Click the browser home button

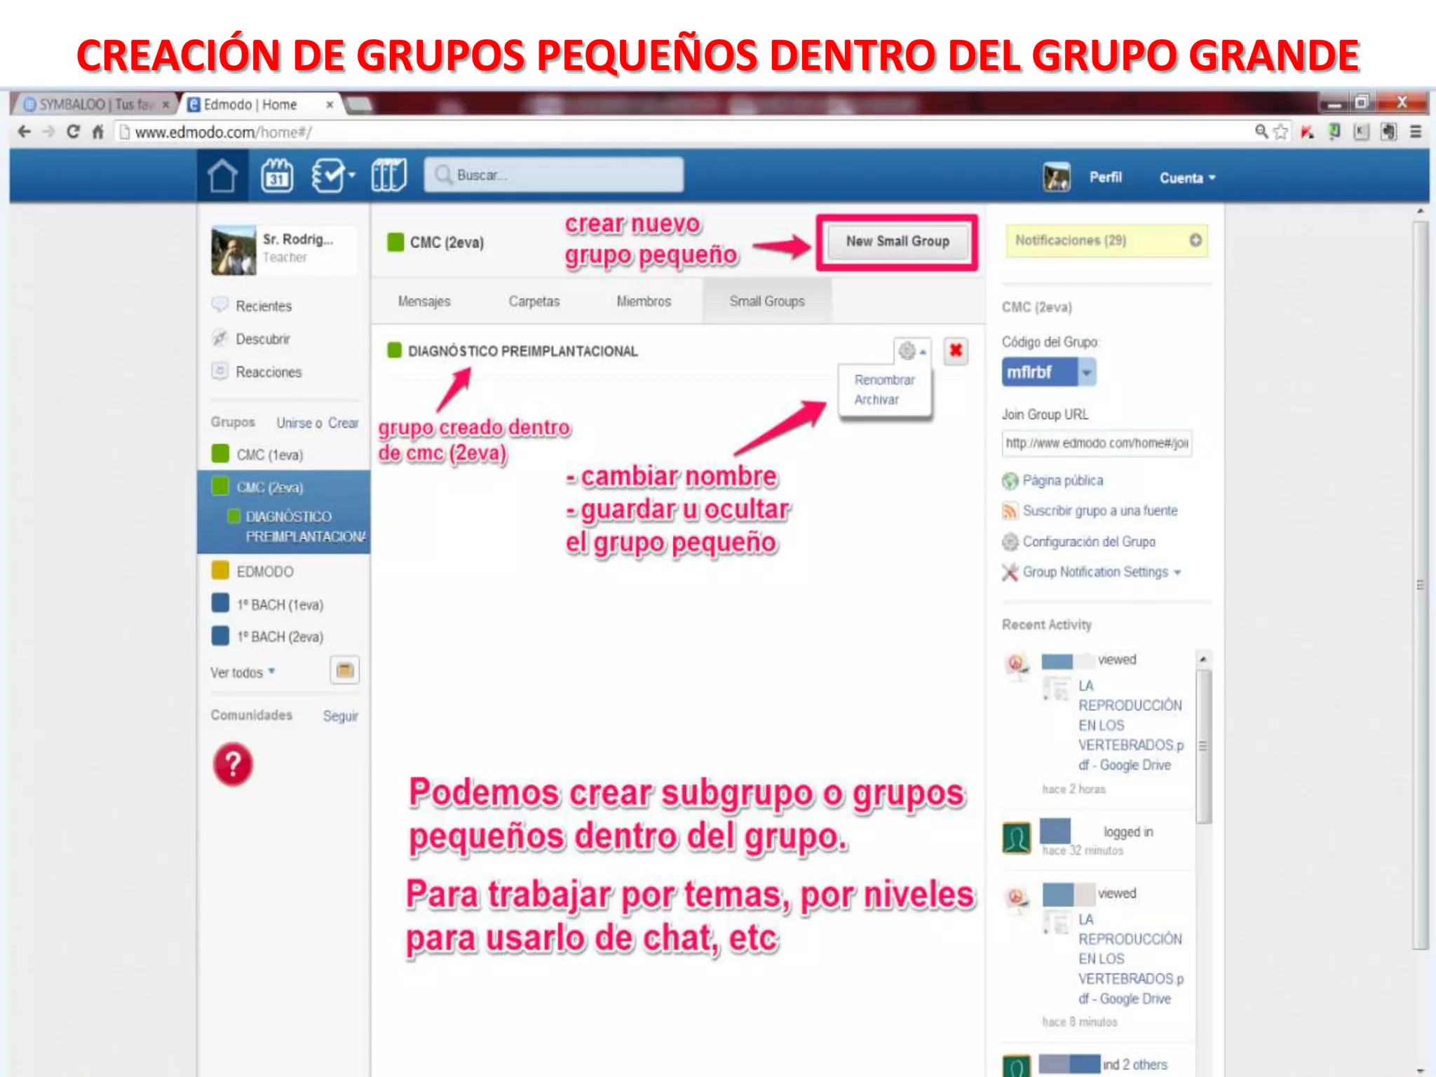click(97, 132)
